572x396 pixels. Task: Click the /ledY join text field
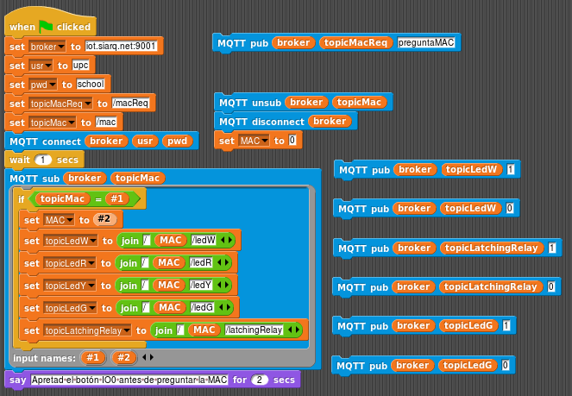[201, 285]
